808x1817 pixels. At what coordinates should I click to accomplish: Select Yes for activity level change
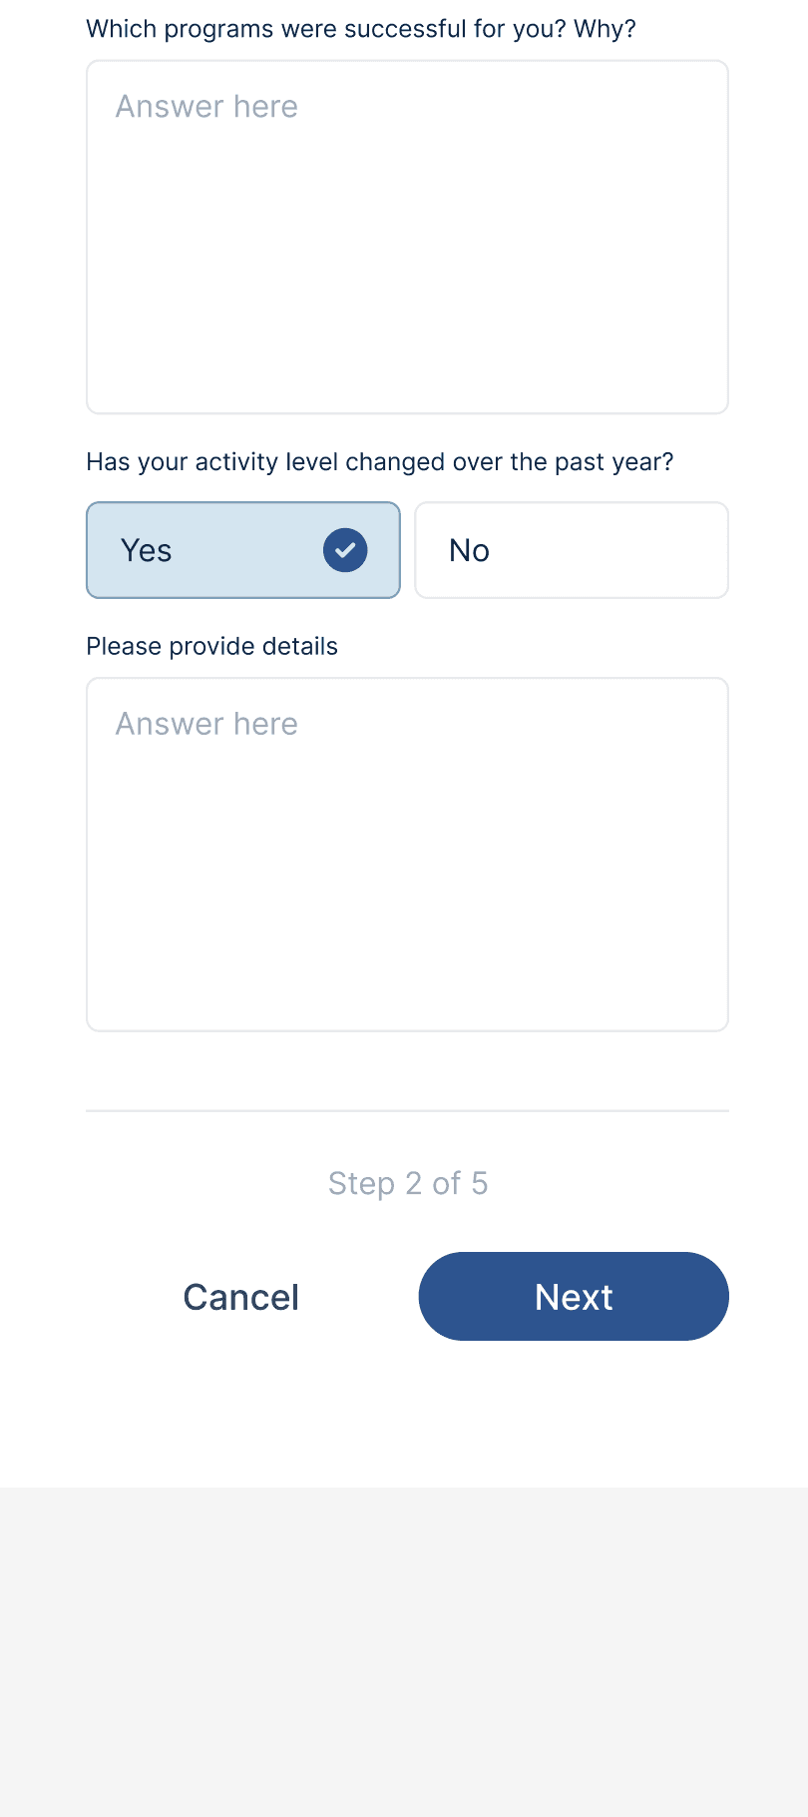point(242,550)
